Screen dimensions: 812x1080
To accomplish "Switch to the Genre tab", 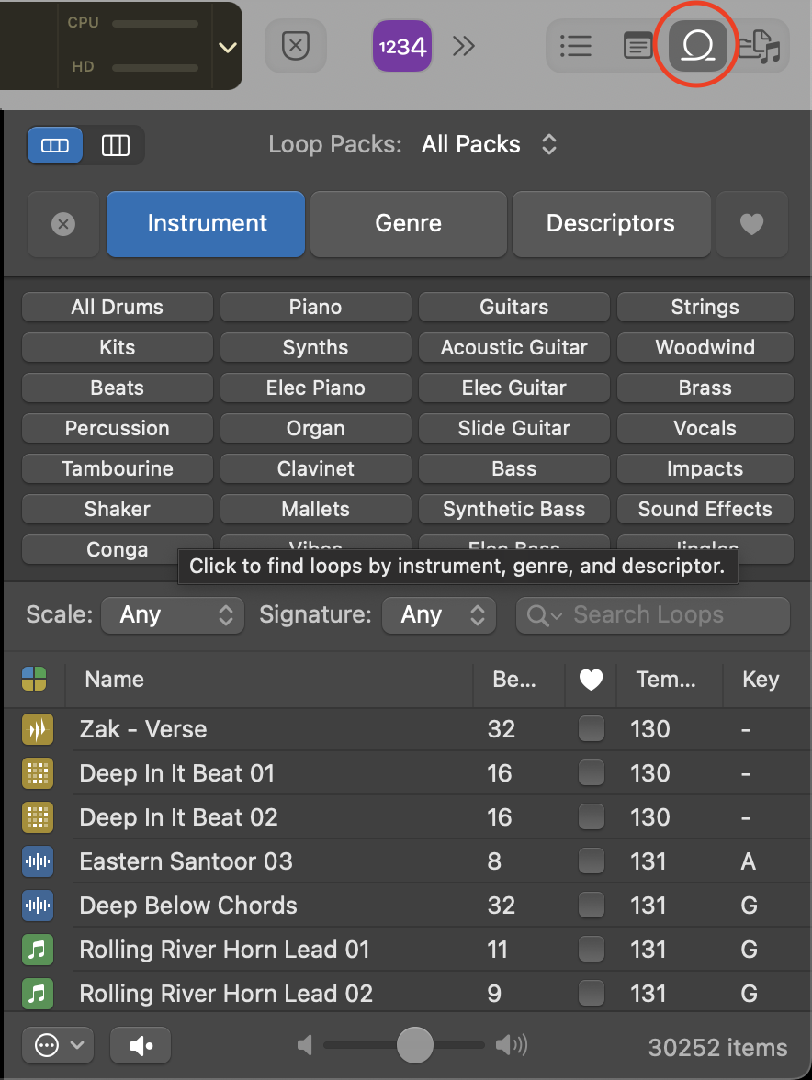I will click(x=408, y=224).
